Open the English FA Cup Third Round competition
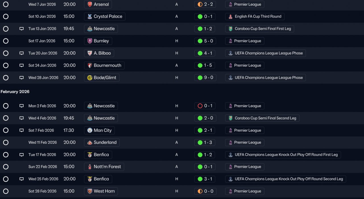 [255, 17]
